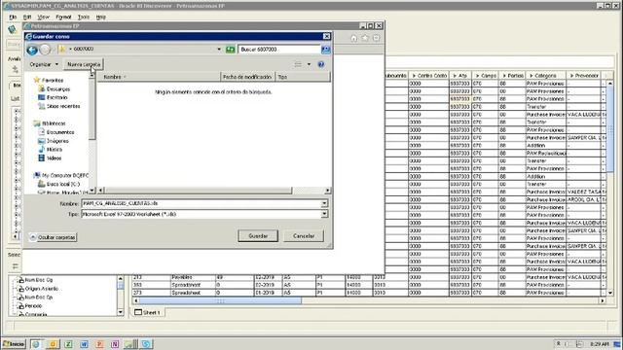Image resolution: width=623 pixels, height=350 pixels.
Task: Open the address bar path dropdown
Action: (219, 50)
